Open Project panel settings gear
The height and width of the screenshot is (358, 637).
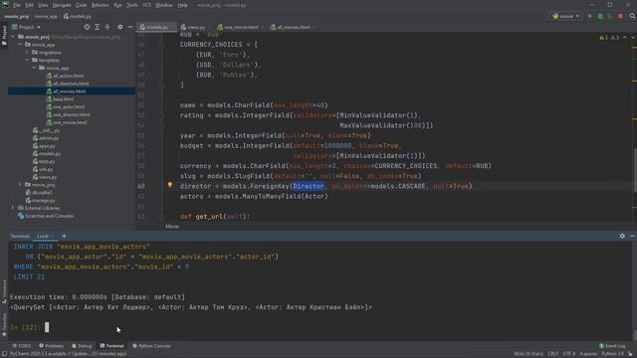(119, 27)
